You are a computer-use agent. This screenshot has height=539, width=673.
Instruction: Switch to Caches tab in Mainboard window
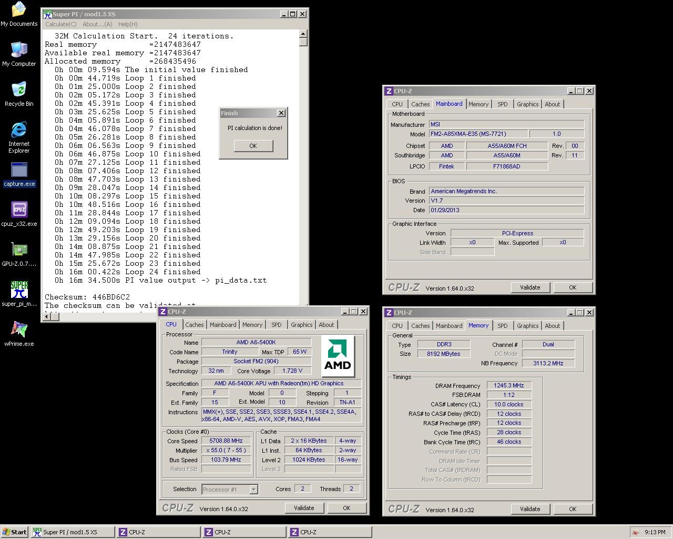[x=421, y=104]
